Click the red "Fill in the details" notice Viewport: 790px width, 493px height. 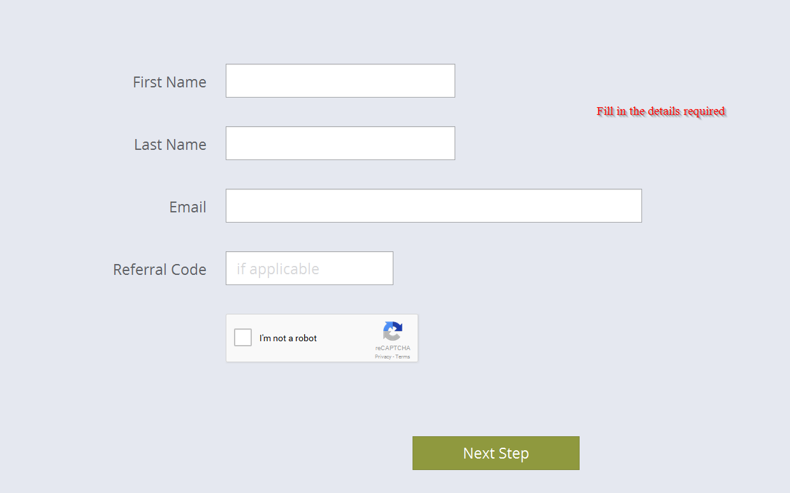pos(661,111)
